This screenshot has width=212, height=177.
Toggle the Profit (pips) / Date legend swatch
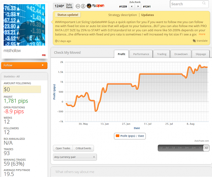pyautogui.click(x=118, y=136)
